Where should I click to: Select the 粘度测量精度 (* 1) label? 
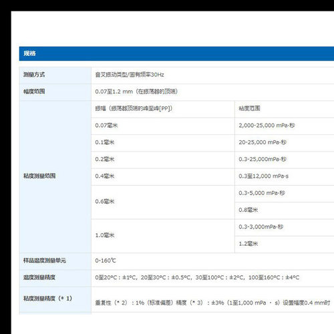[x=47, y=299]
